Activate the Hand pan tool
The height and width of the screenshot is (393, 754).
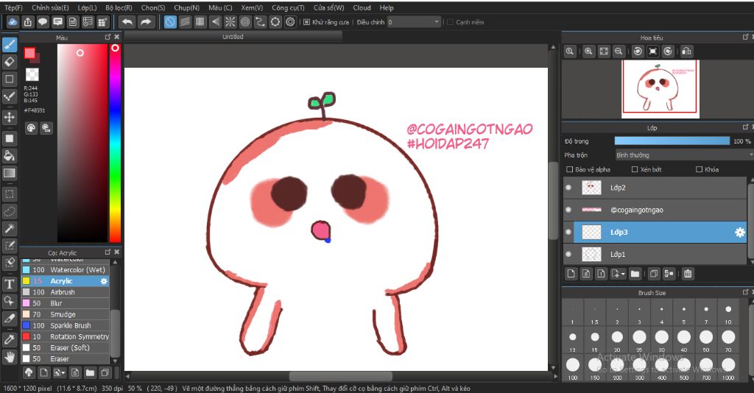10,357
